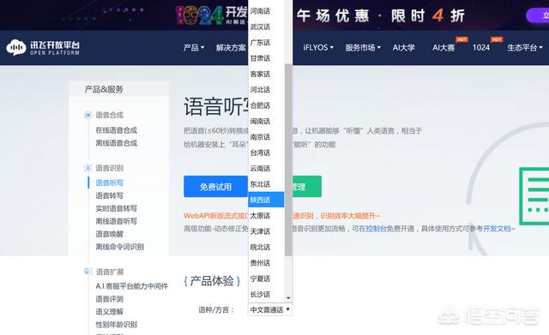The image size is (549, 335).
Task: Select 在线语音合成 in the sidebar
Action: pos(117,130)
